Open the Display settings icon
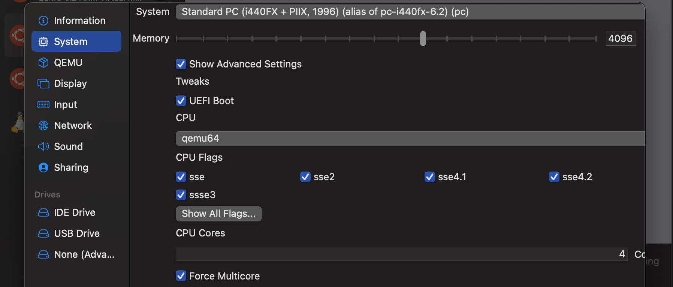 43,84
